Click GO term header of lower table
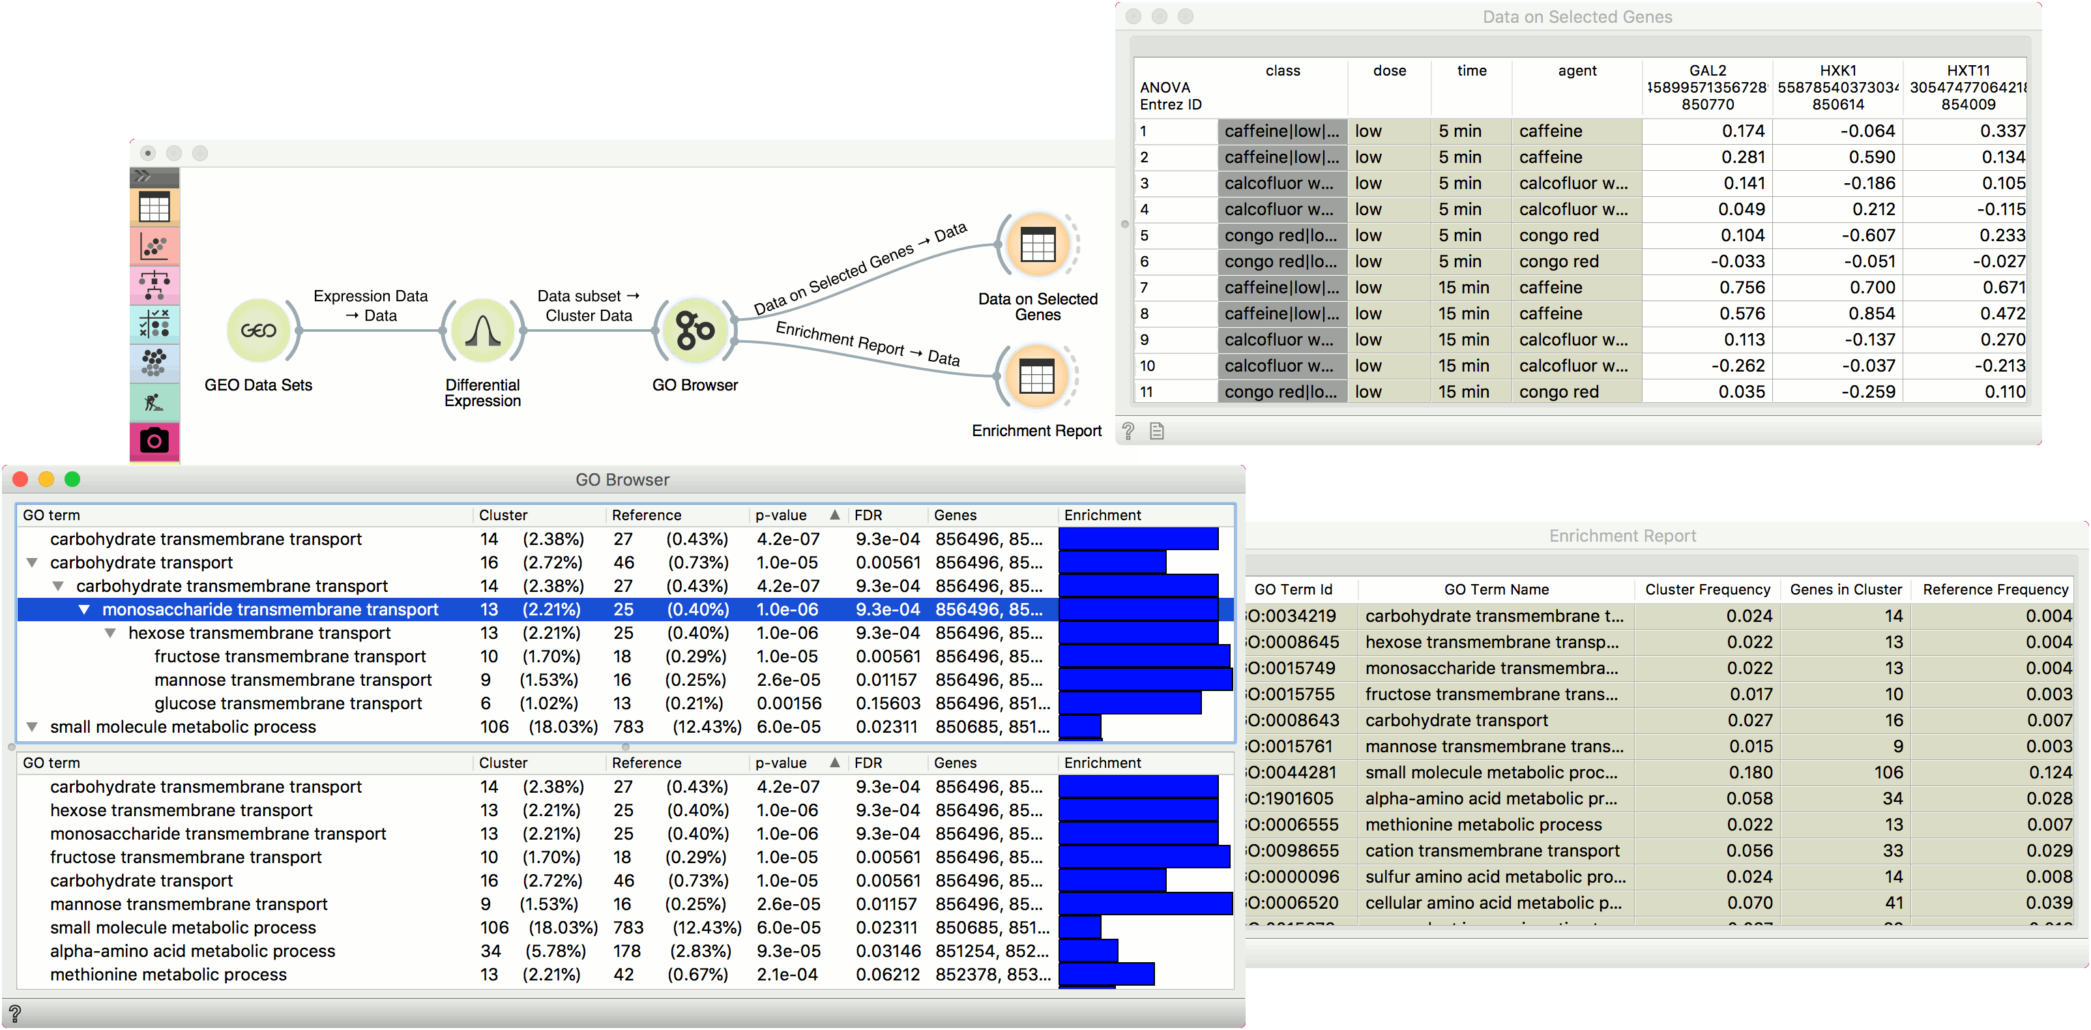The image size is (2091, 1030). [x=244, y=763]
